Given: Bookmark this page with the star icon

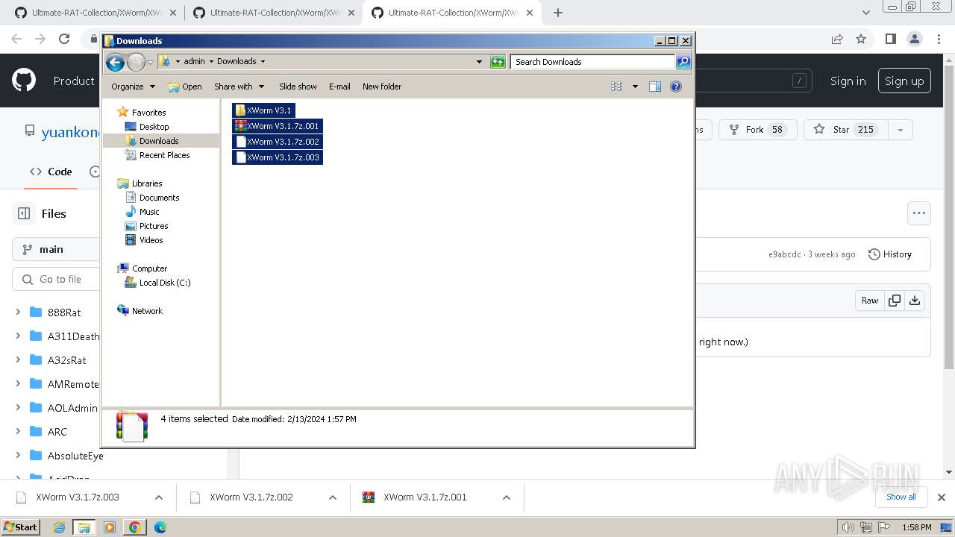Looking at the screenshot, I should point(861,39).
